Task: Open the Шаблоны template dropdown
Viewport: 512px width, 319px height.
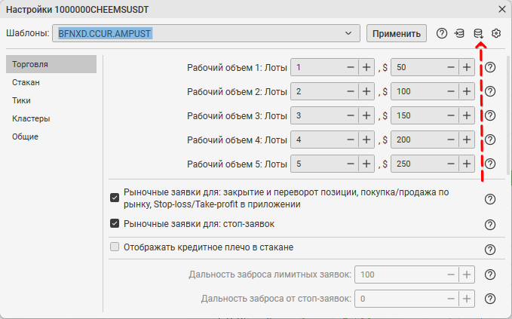Action: coord(347,33)
